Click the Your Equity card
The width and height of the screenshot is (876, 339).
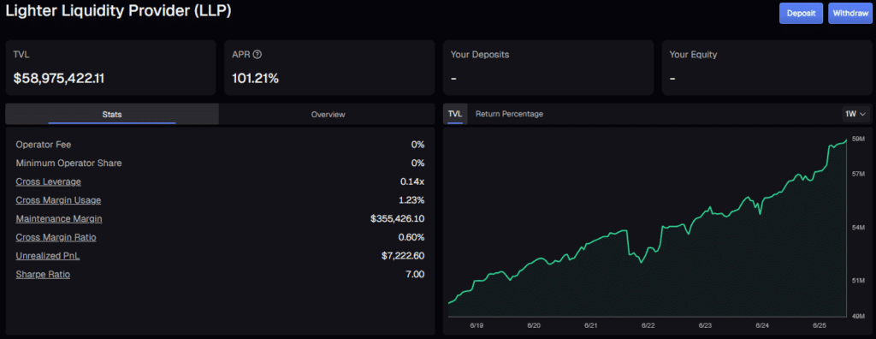[x=766, y=68]
